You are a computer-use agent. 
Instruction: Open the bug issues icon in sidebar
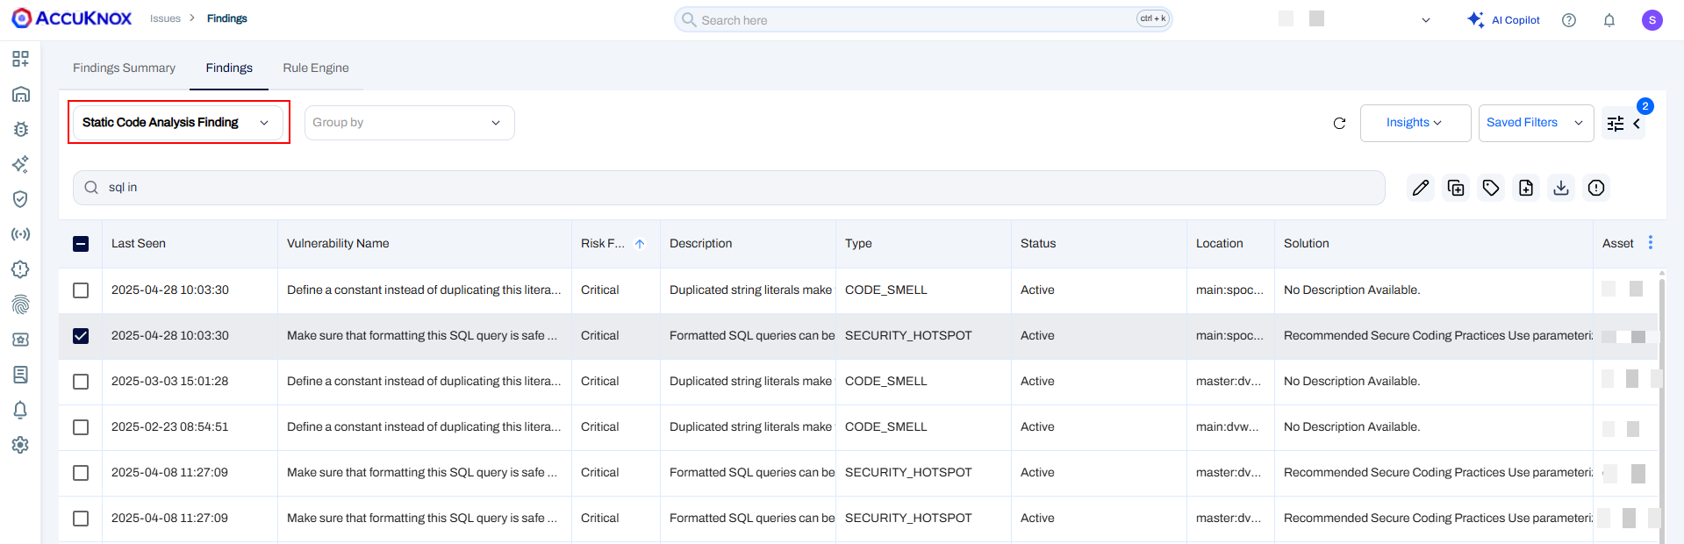(x=20, y=129)
